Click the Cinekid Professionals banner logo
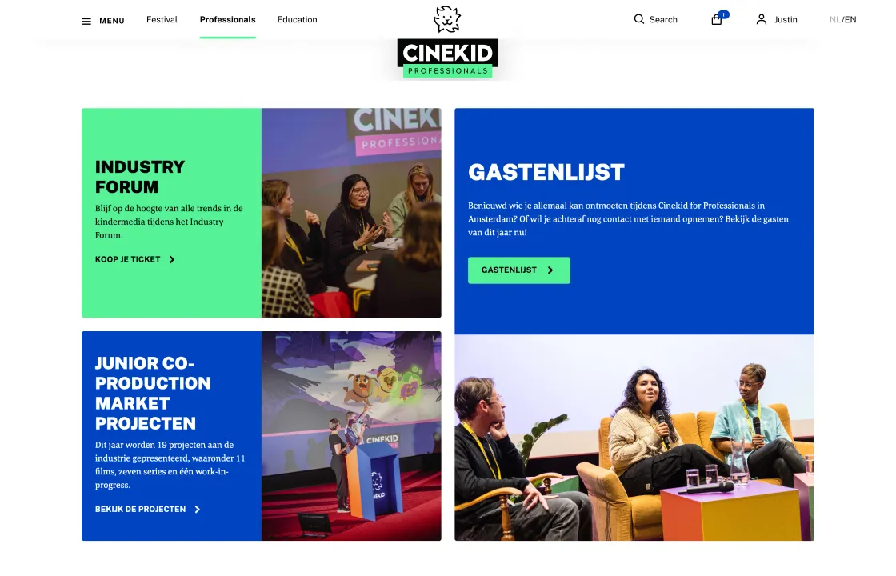Image resolution: width=896 pixels, height=576 pixels. (x=447, y=58)
